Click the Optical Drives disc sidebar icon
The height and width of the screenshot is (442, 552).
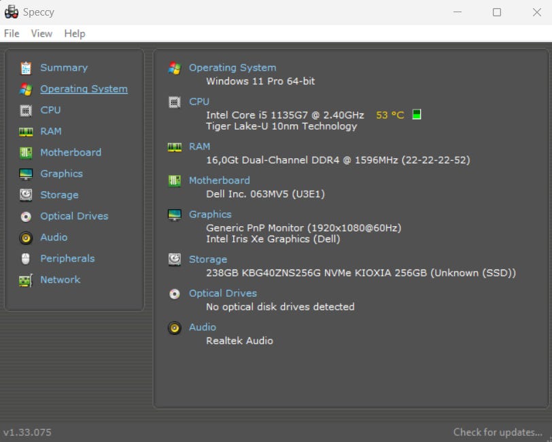pos(26,217)
